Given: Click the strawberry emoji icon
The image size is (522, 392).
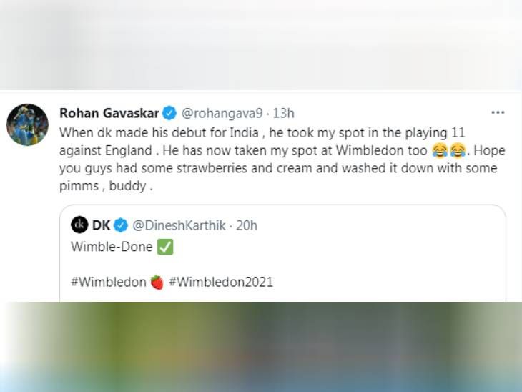Looking at the screenshot, I should (x=157, y=282).
